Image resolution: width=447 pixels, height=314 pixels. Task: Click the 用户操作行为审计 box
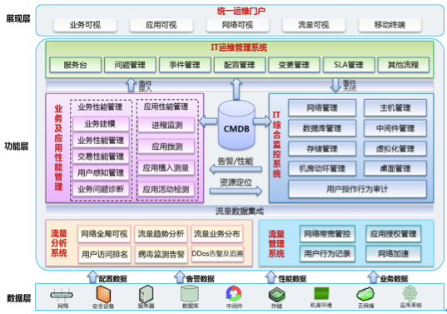point(357,189)
